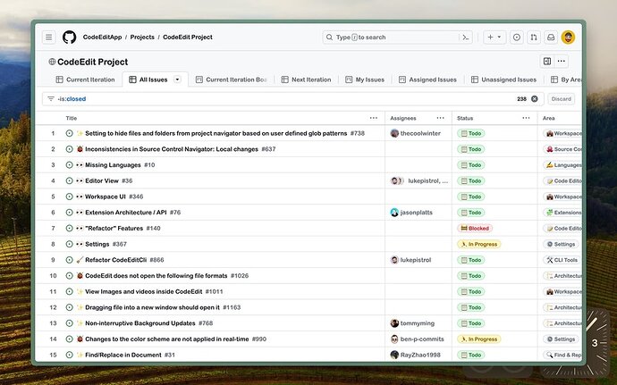Open the create new plus dropdown
The width and height of the screenshot is (617, 385).
click(494, 38)
